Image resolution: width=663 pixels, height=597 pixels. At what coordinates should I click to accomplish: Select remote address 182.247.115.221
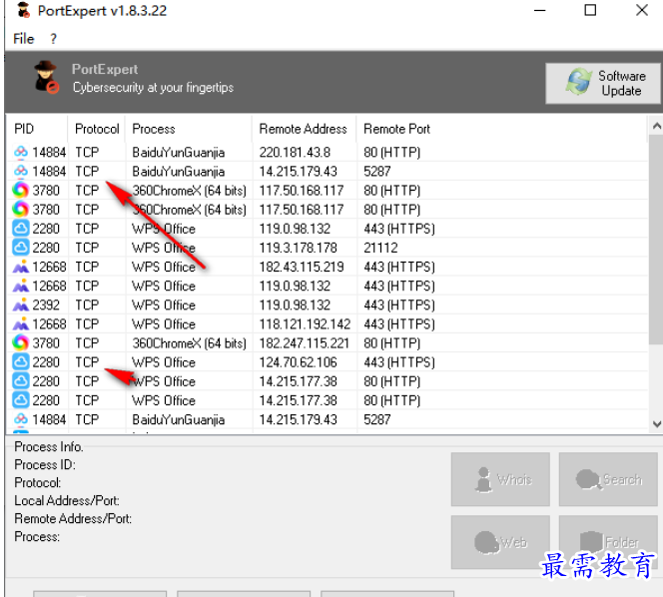click(x=304, y=342)
